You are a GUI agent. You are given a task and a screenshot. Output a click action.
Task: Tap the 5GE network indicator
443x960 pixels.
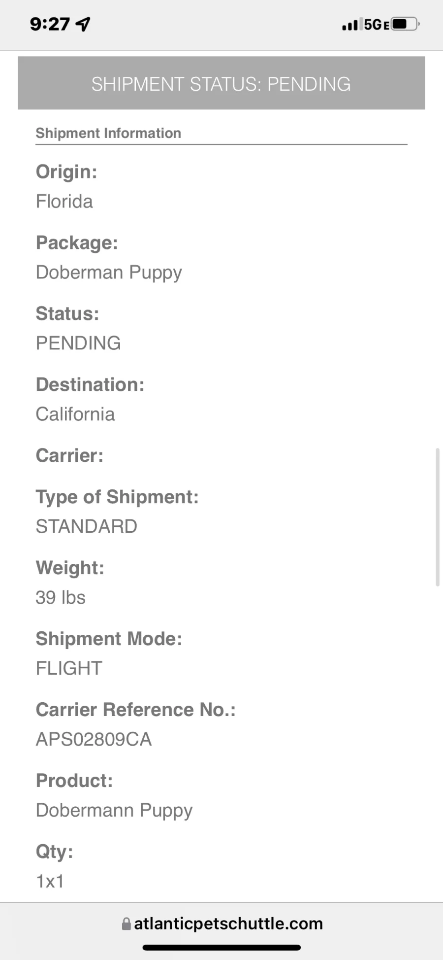click(x=377, y=24)
